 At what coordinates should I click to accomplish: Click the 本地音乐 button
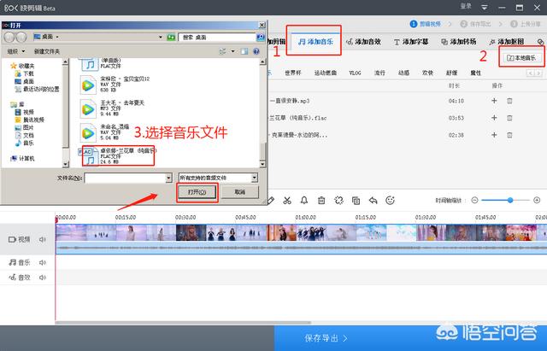tap(521, 57)
